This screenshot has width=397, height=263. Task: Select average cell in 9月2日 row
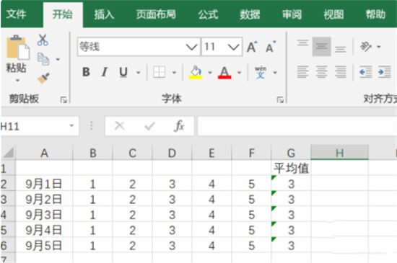(291, 200)
